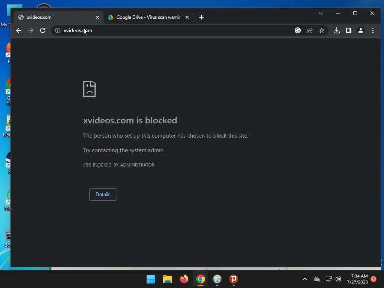Launch Firefox from the taskbar

(184, 279)
